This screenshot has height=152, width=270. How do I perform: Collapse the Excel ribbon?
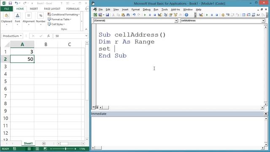click(x=86, y=29)
